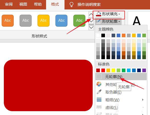Choose green standard color
Image resolution: width=150 pixels, height=115 pixels.
(124, 70)
